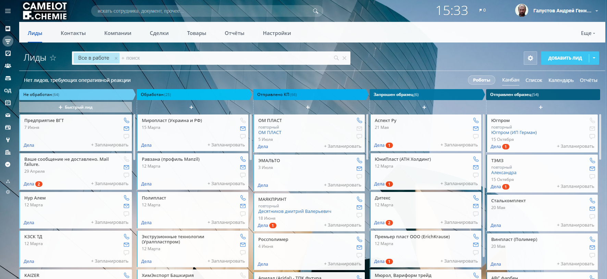This screenshot has height=279, width=607.
Task: Expand the Галустов Андрей user menu
Action: coord(566,11)
